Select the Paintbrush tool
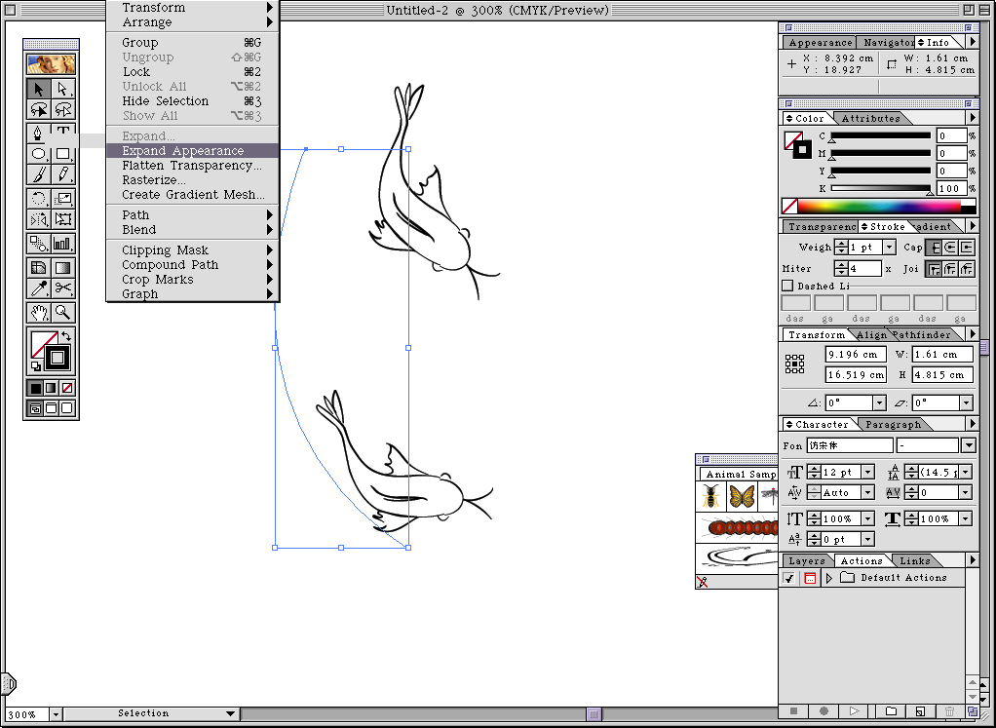The width and height of the screenshot is (996, 728). [x=39, y=174]
